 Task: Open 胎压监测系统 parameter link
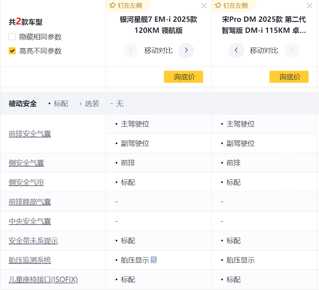(x=30, y=260)
